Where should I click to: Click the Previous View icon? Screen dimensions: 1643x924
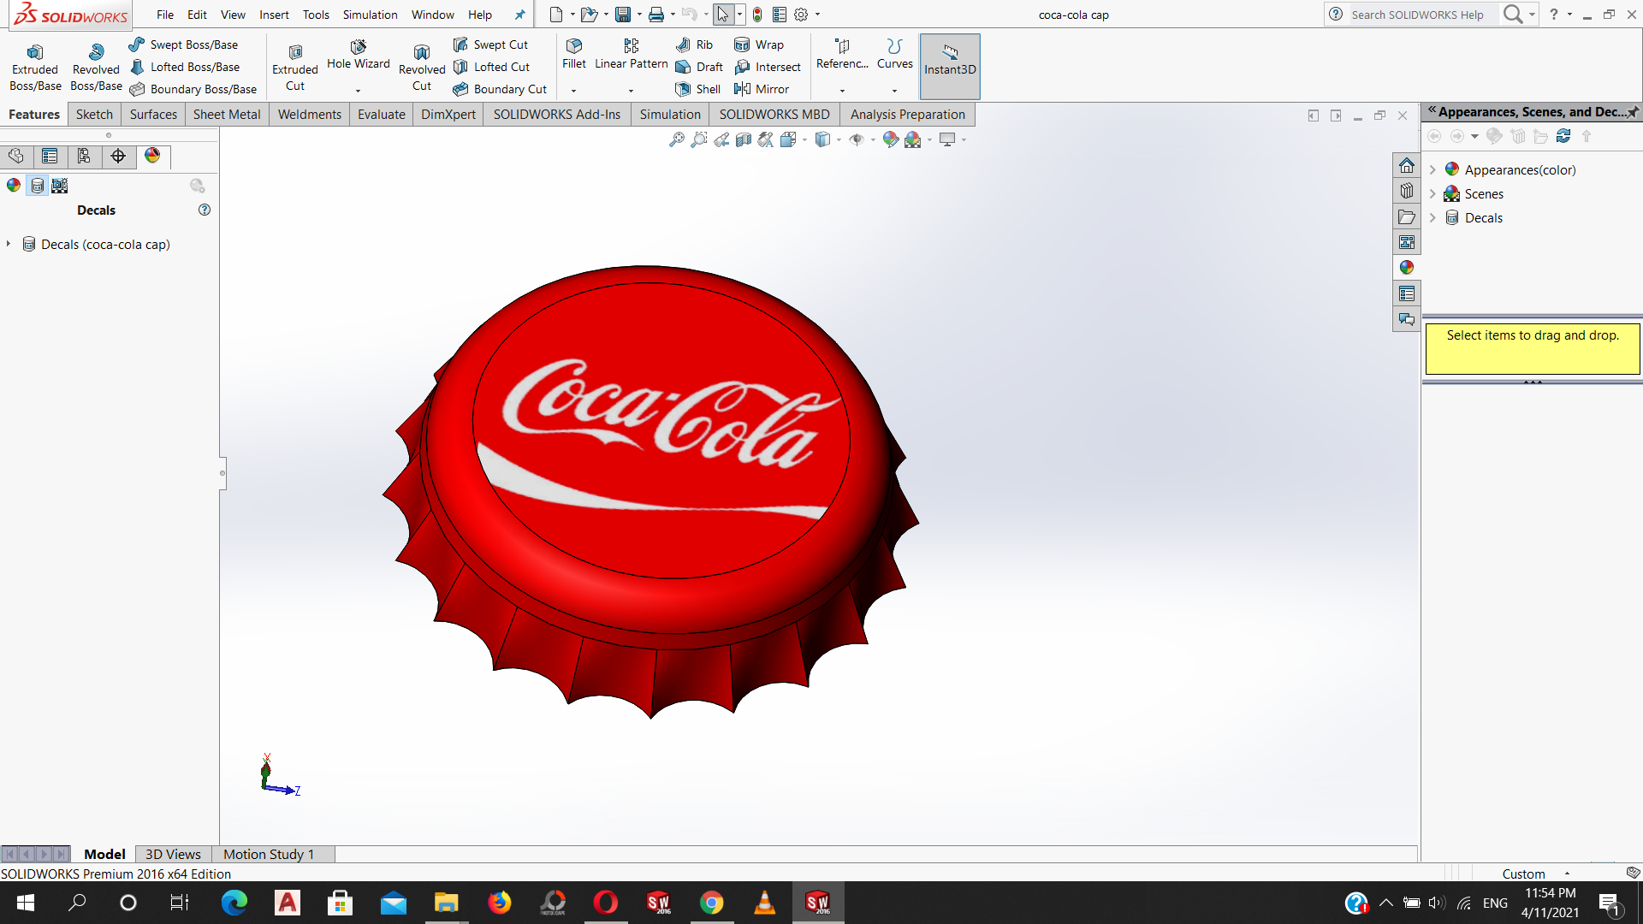pos(721,139)
